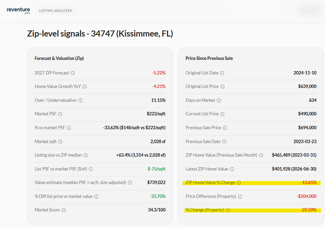The height and width of the screenshot is (228, 325).
Task: Click List PSF vs market PSF info icon
Action: (91, 169)
